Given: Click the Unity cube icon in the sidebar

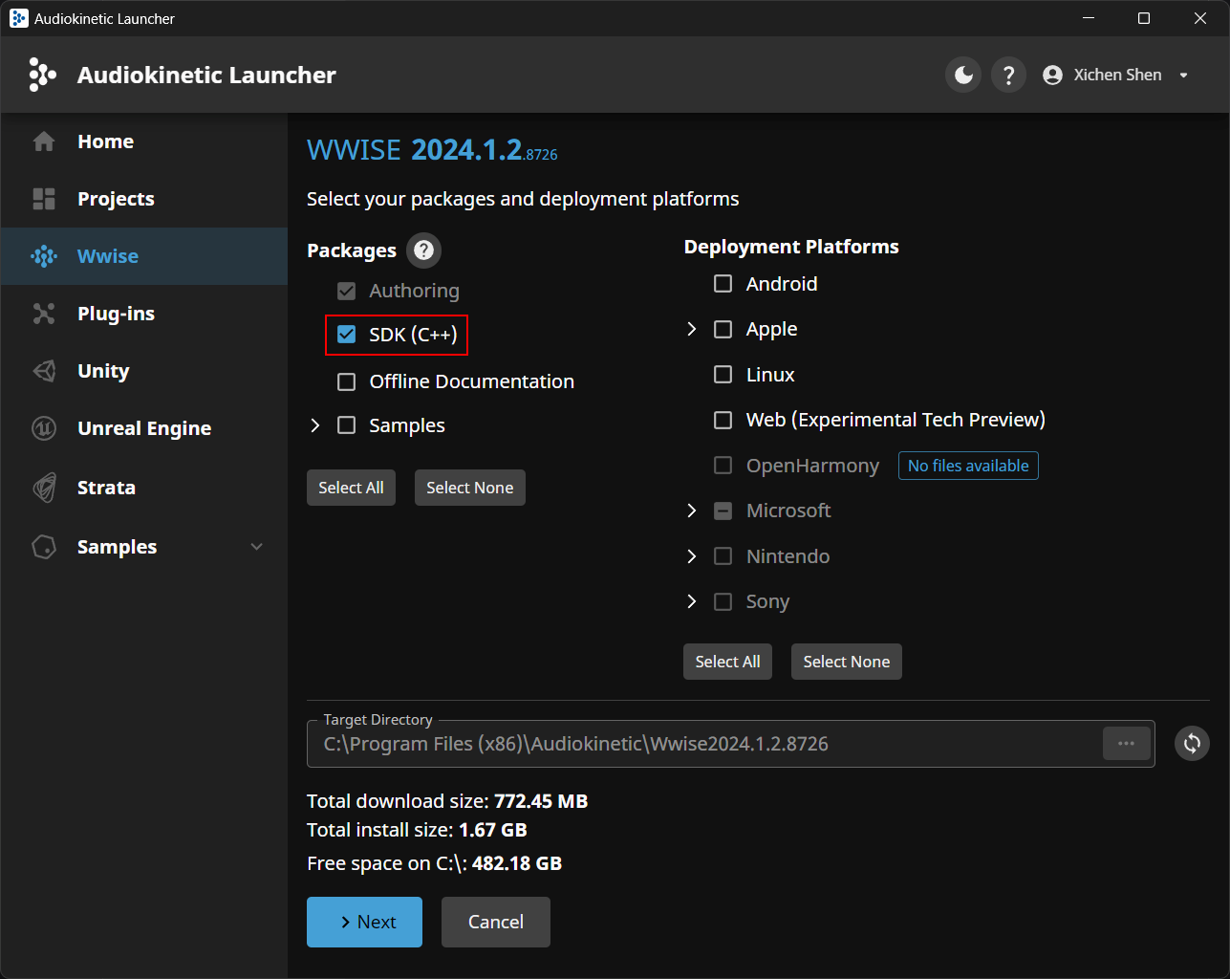Looking at the screenshot, I should click(44, 371).
